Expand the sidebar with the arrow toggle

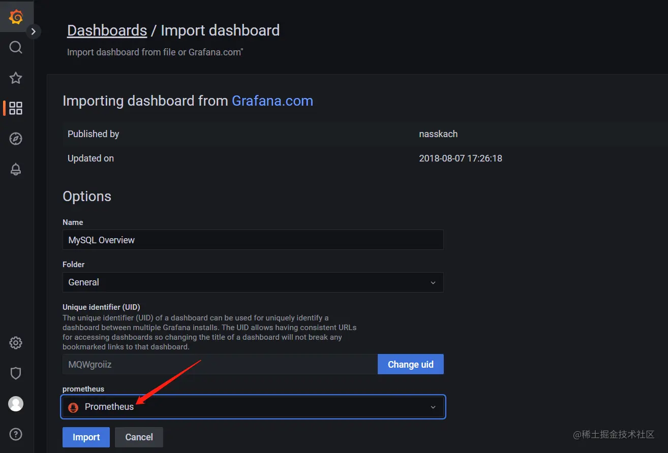click(33, 31)
